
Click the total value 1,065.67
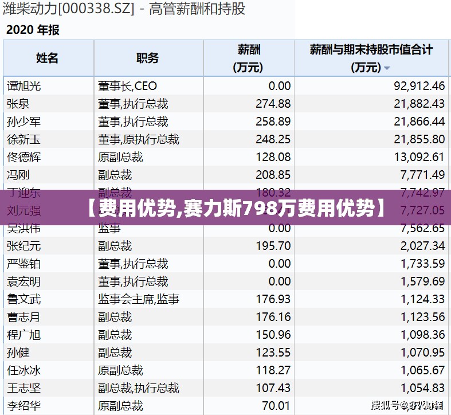[x=422, y=370]
